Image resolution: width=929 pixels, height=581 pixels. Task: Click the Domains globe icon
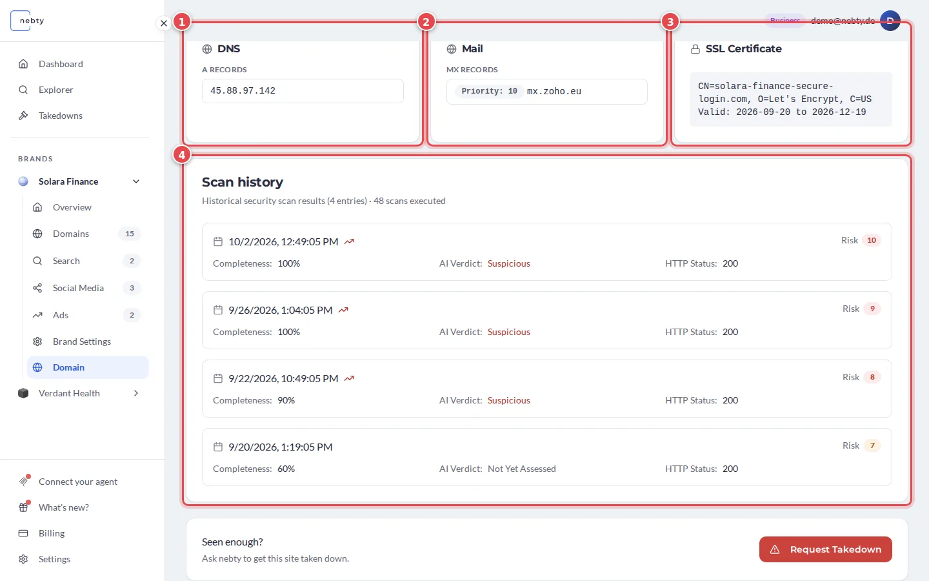pos(37,234)
